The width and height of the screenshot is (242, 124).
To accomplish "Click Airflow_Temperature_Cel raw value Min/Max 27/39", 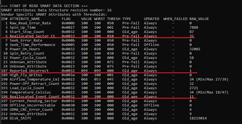I will (212, 79).
